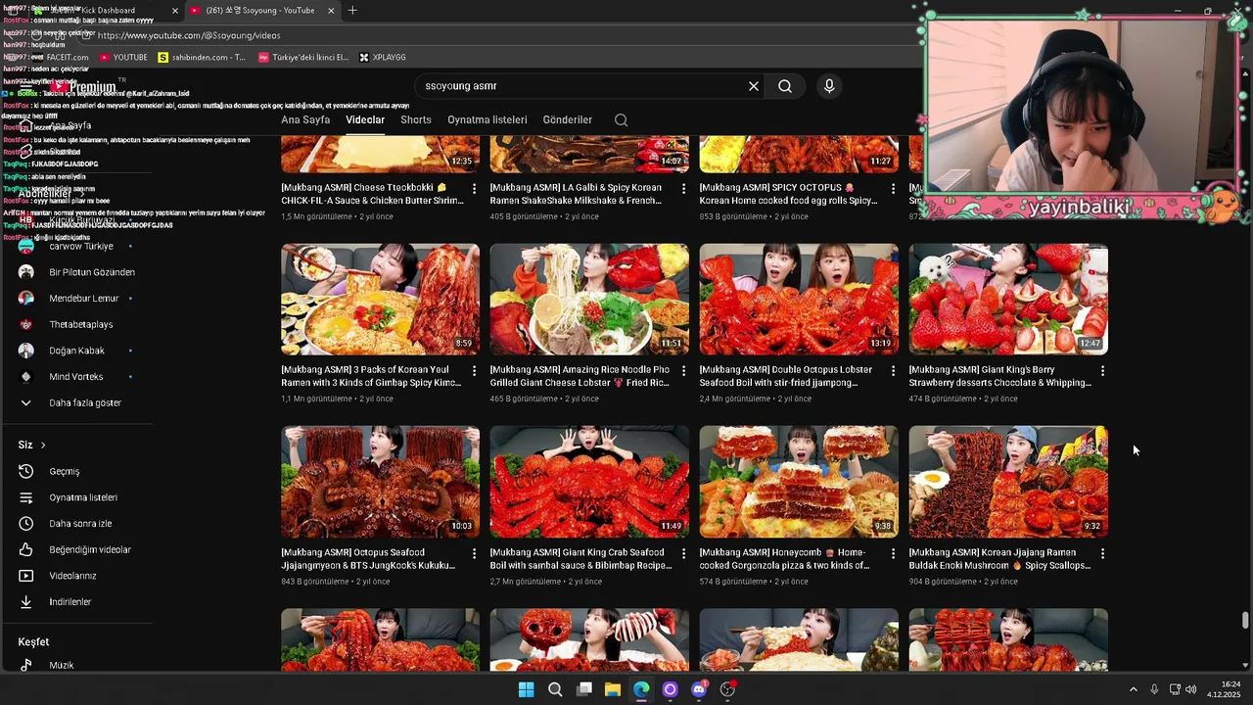Open options for Honeycomb Gorgonzola pizza video
Viewport: 1253px width, 705px height.
coord(893,553)
